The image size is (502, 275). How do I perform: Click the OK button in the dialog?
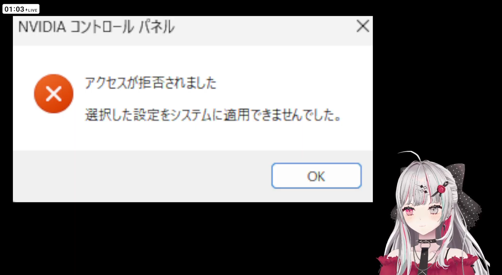[x=316, y=176]
